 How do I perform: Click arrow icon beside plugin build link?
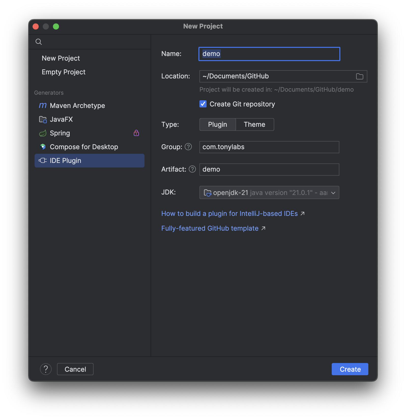coord(302,214)
